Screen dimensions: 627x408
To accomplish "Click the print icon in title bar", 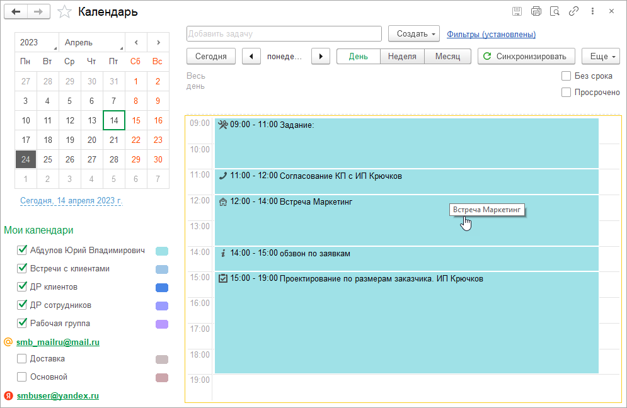I will 536,11.
